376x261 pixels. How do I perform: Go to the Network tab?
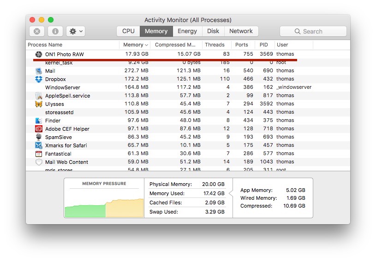click(x=241, y=31)
